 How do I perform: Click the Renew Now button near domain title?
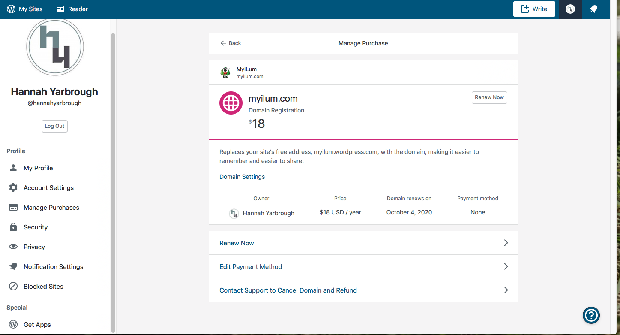click(489, 97)
